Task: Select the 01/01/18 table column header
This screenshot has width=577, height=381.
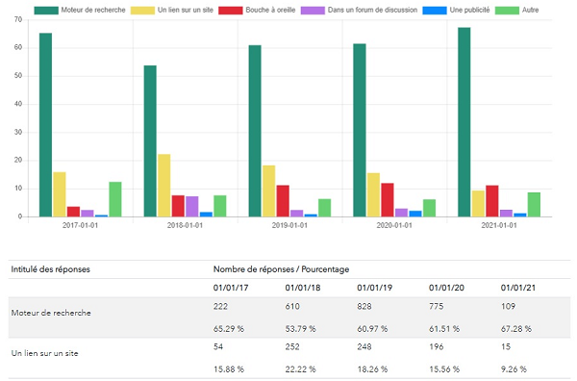Action: 303,288
